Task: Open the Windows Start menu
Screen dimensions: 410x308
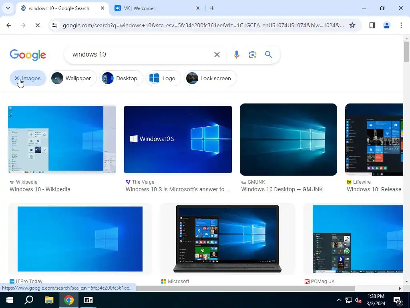Action: pos(10,300)
